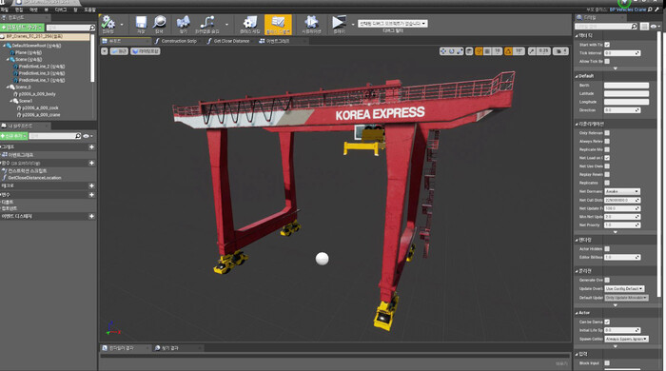Click the plus icon on the macros row

click(x=91, y=185)
